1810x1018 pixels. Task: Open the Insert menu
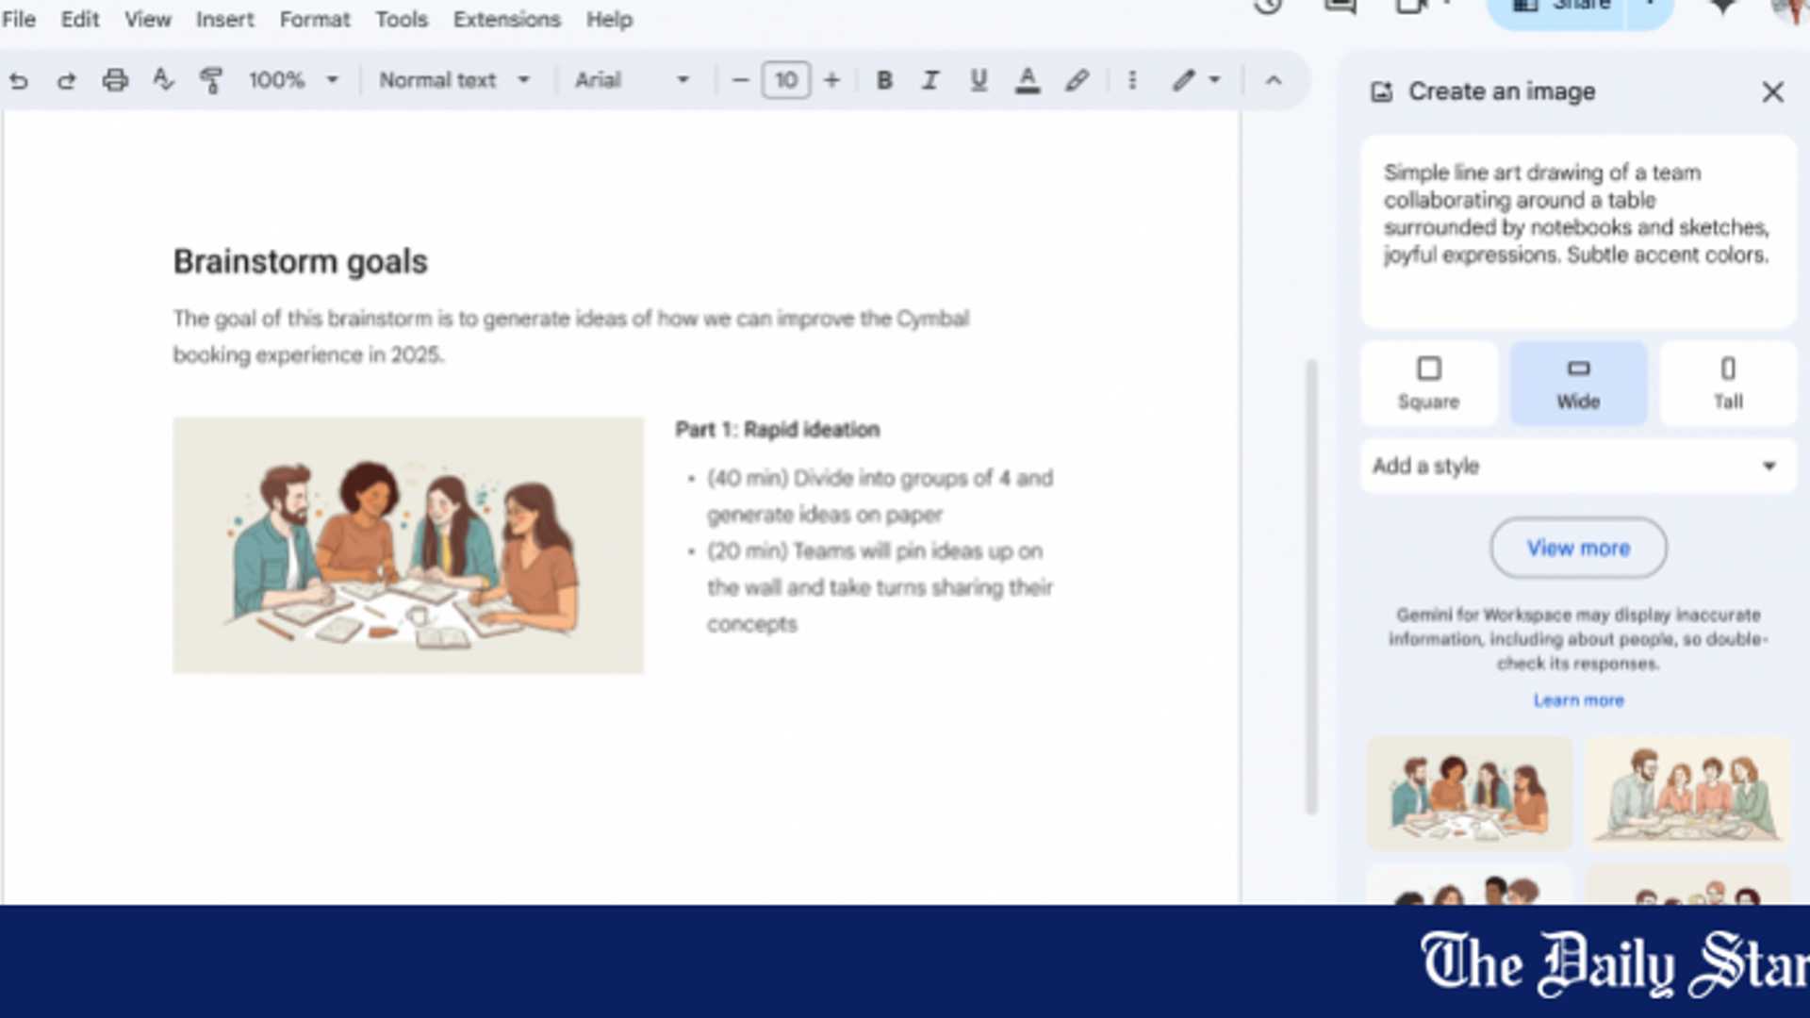[224, 19]
